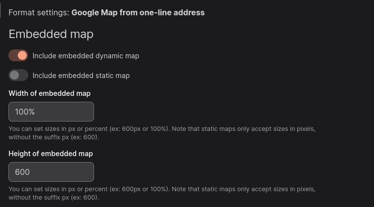The image size is (374, 207).
Task: Click the gray knob of the static map toggle
Action: click(14, 76)
